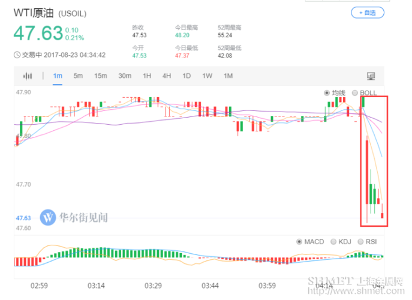Screen dimensions: 412x300
Task: Click the 47.90 price axis label
Action: tap(23, 92)
